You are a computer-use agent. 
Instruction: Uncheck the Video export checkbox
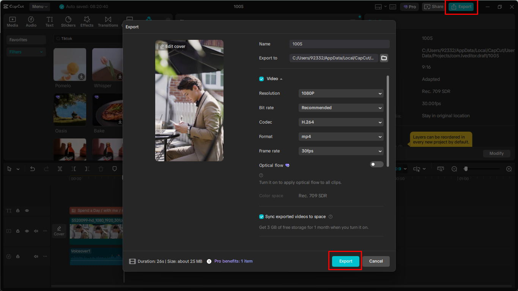(261, 79)
